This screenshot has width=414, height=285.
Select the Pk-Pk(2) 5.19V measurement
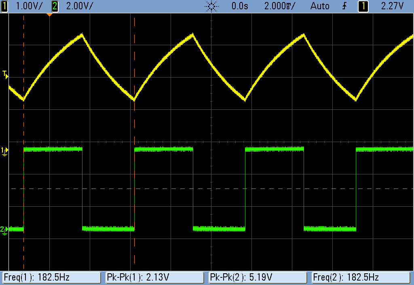point(258,278)
